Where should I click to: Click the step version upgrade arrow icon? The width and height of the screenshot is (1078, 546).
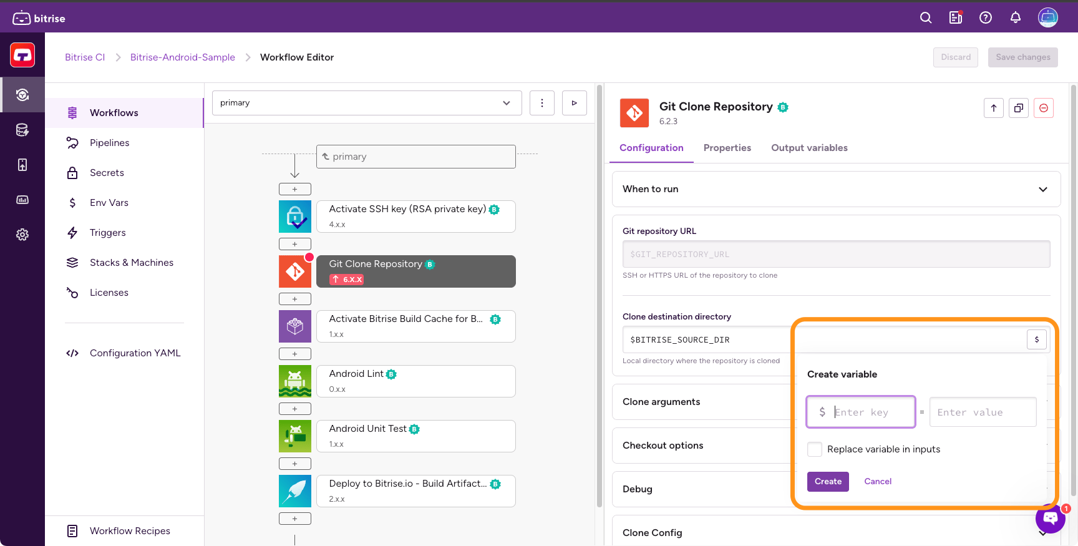pos(994,108)
